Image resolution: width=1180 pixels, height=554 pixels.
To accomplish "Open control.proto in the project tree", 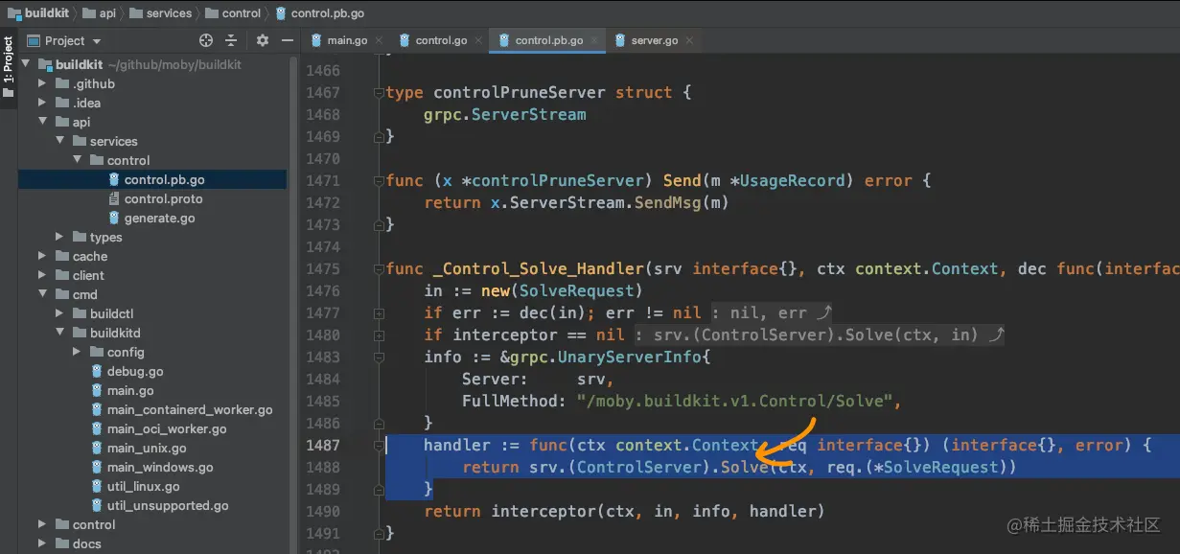I will pos(163,199).
